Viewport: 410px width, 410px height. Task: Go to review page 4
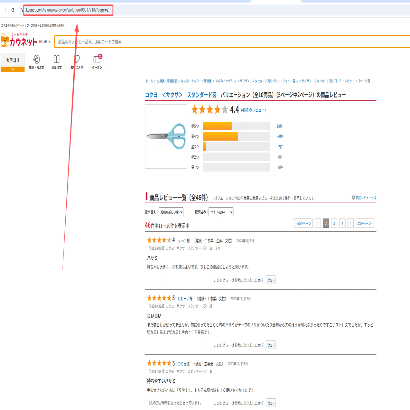342,223
